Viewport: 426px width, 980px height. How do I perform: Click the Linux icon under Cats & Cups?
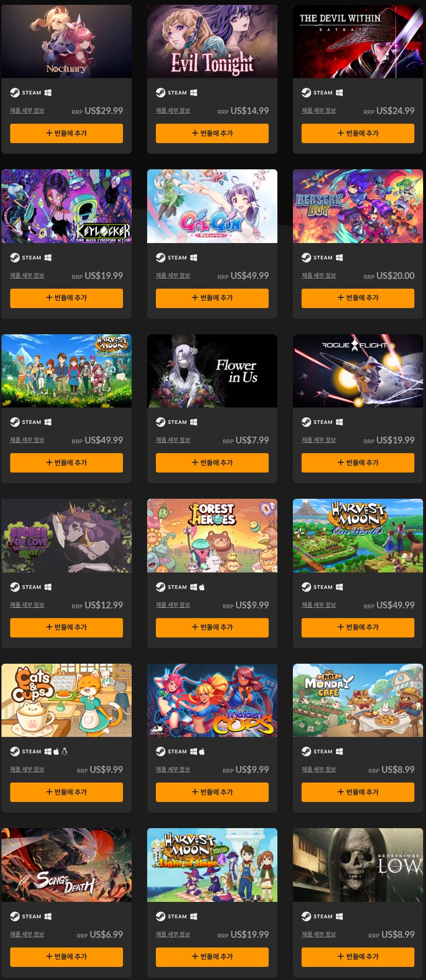[65, 751]
